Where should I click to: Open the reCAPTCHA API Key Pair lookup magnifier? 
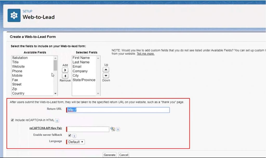(113, 129)
